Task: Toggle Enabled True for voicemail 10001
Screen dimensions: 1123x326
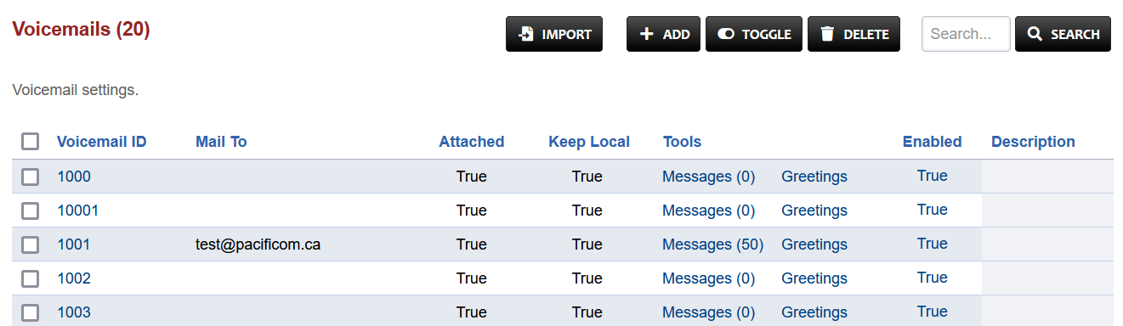Action: coord(933,210)
